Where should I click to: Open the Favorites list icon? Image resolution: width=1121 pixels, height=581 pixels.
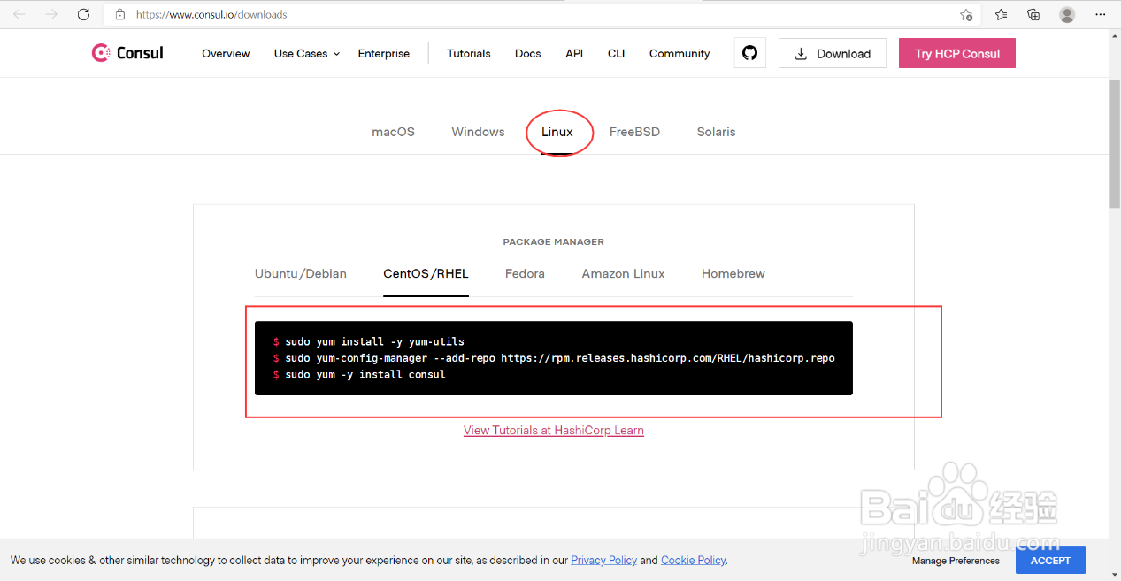coord(1001,14)
